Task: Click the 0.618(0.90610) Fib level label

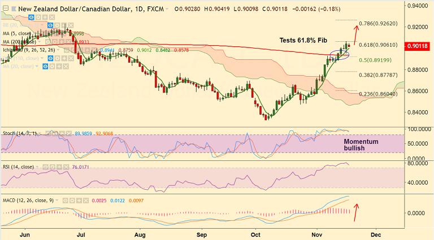Action: (x=378, y=45)
